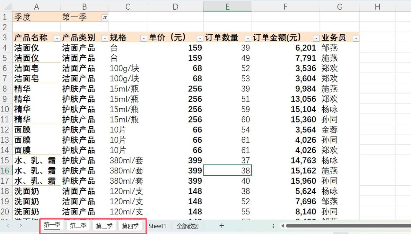Click the order amount cell 9,984
The height and width of the screenshot is (234, 411).
click(285, 89)
